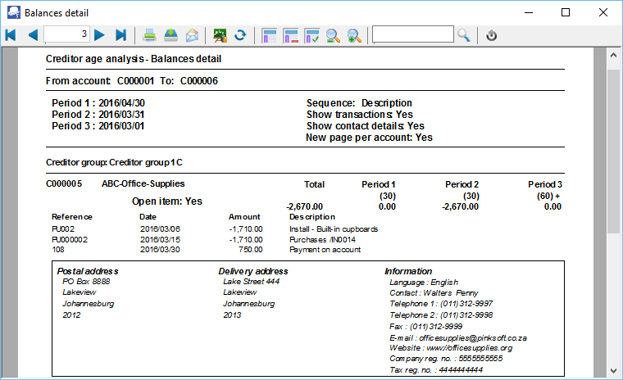Maximize the Balances detail window

click(x=566, y=13)
